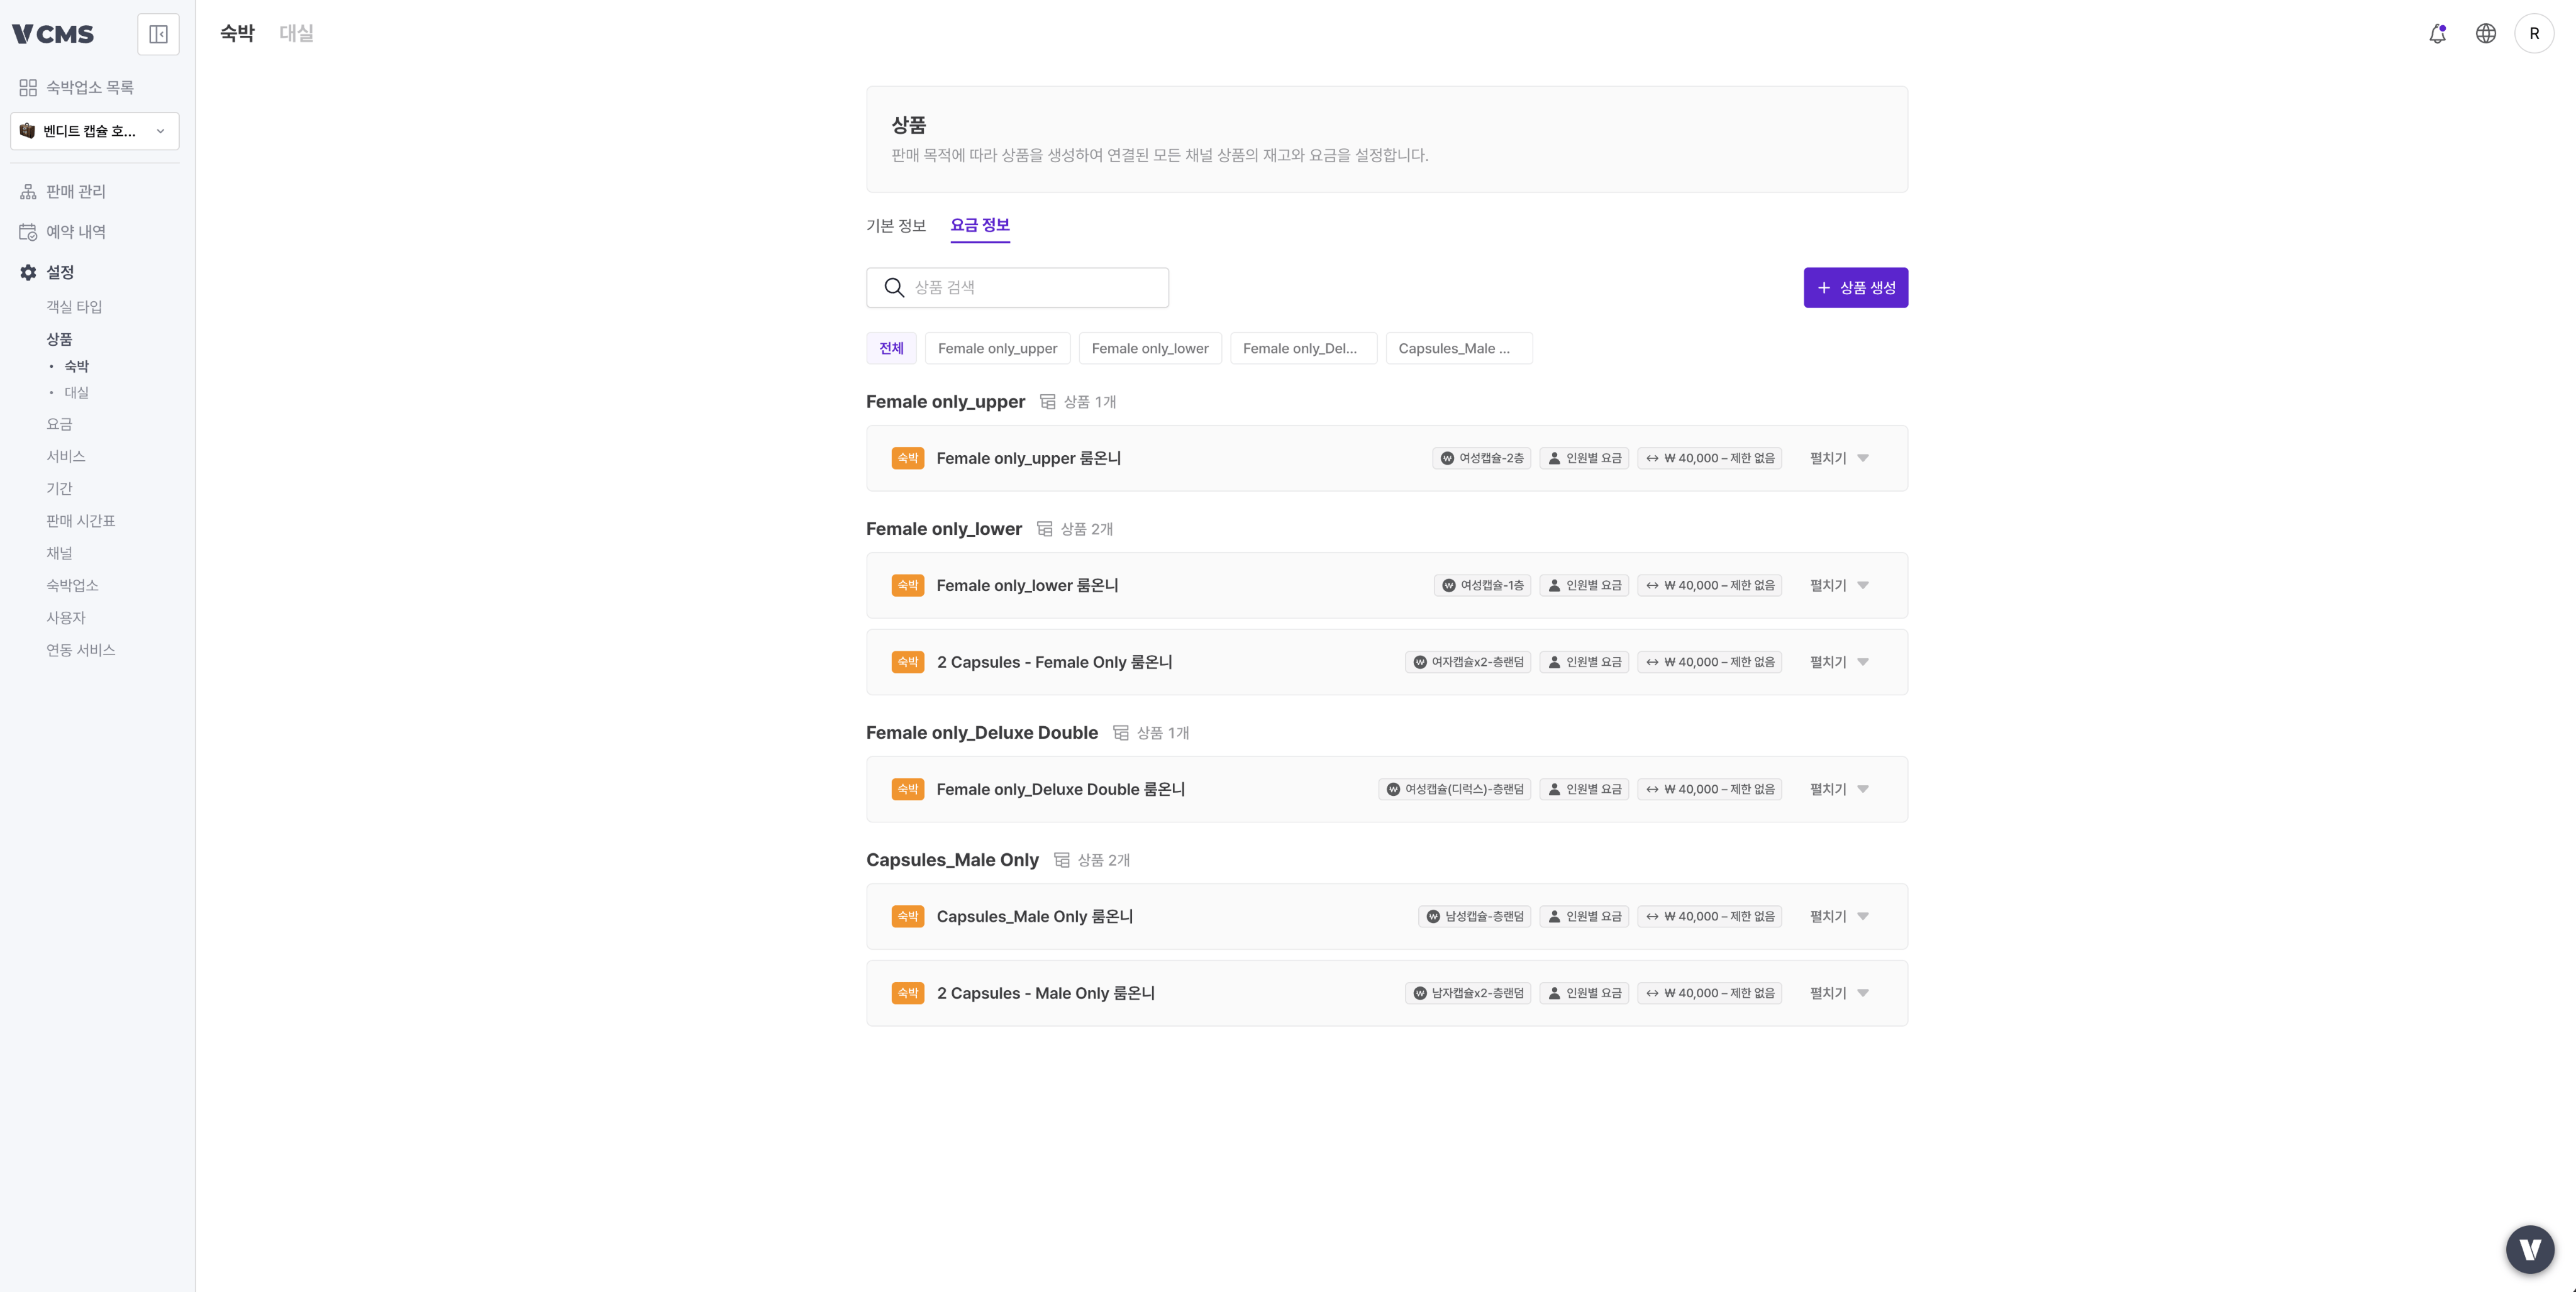Open 사용자 settings in sidebar

(x=66, y=618)
